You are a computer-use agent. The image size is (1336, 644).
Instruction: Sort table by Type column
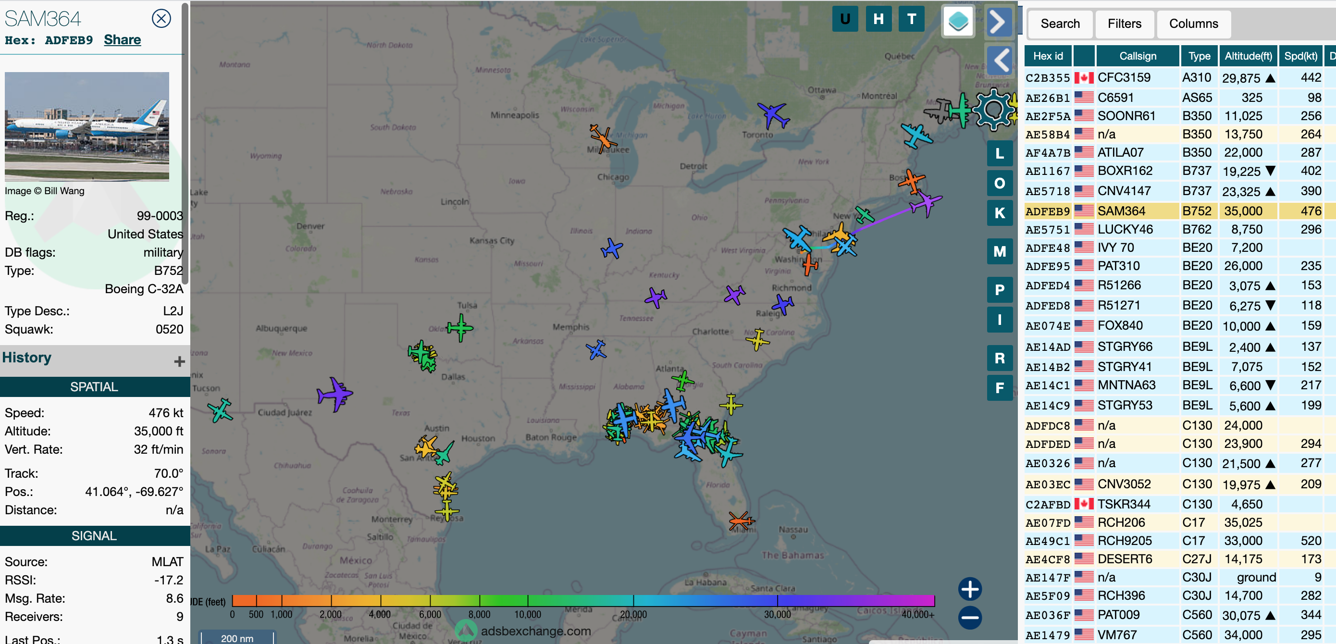click(1199, 56)
